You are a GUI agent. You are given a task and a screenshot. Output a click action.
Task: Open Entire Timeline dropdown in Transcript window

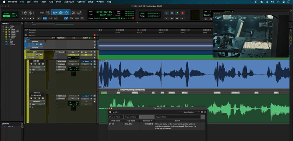coord(189,112)
